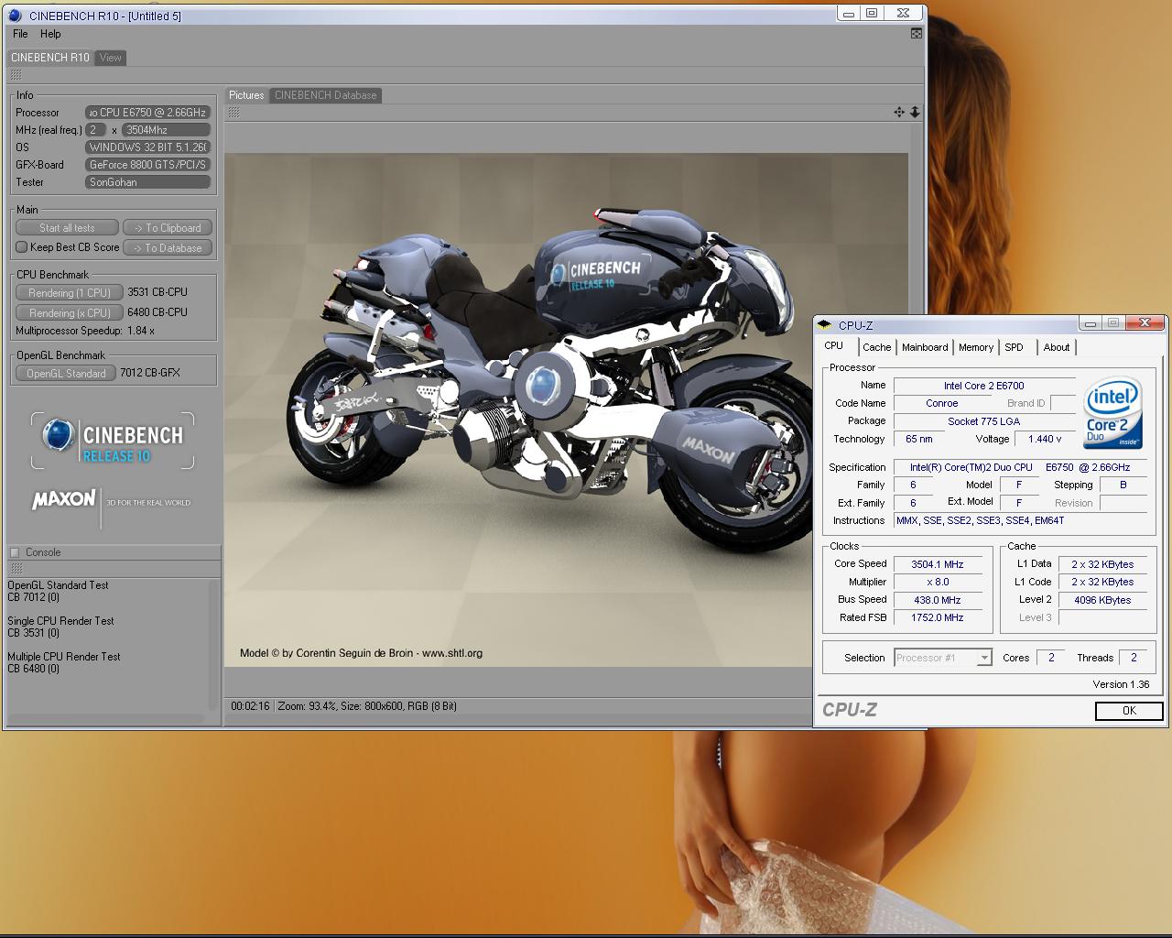Open the Help menu
Viewport: 1172px width, 938px height.
(50, 34)
